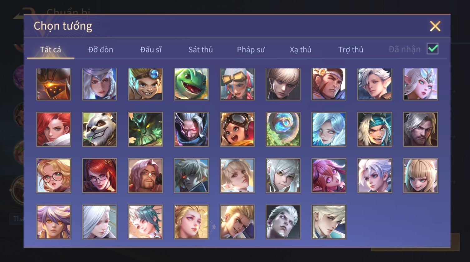Select the golden armored helmet hero
470x262 pixels.
click(54, 84)
